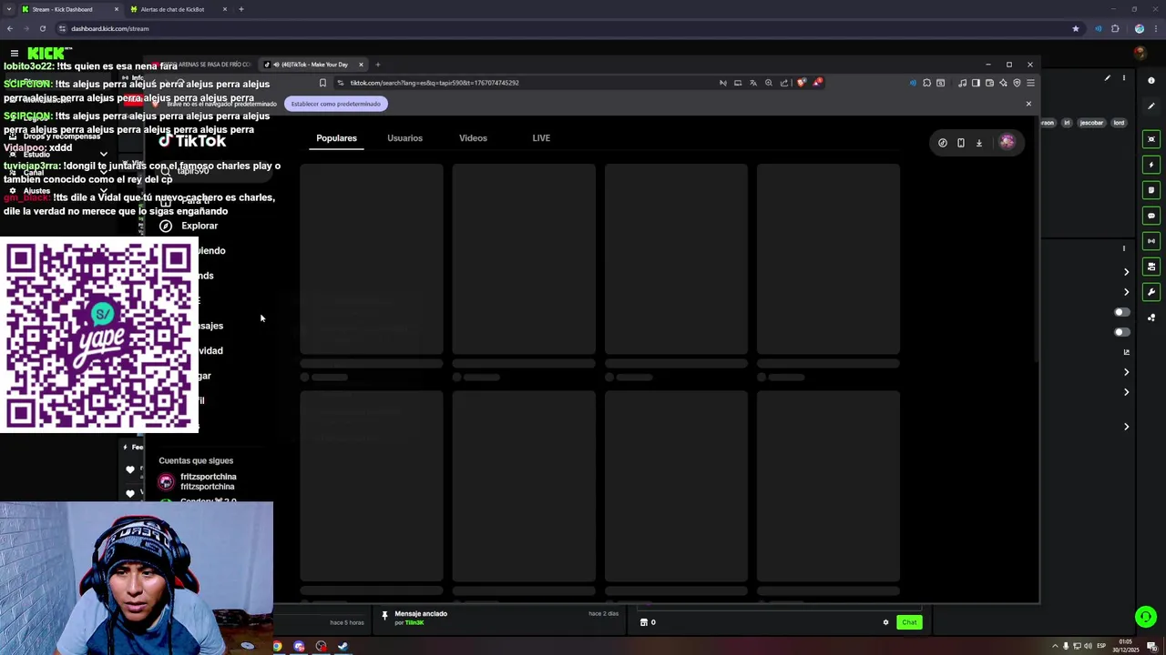
Task: Select the Kick wrench tools panel icon
Action: click(x=1151, y=292)
